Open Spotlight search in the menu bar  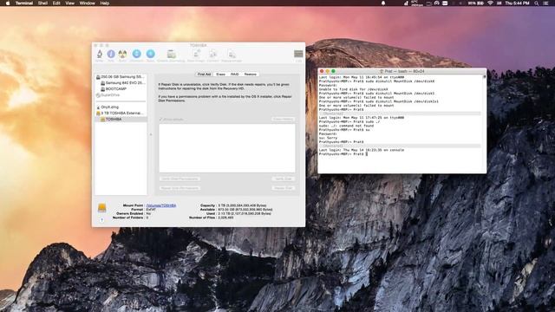537,3
